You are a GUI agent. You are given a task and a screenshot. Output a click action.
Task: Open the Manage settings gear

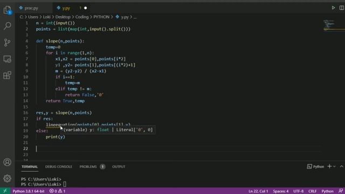click(7, 178)
